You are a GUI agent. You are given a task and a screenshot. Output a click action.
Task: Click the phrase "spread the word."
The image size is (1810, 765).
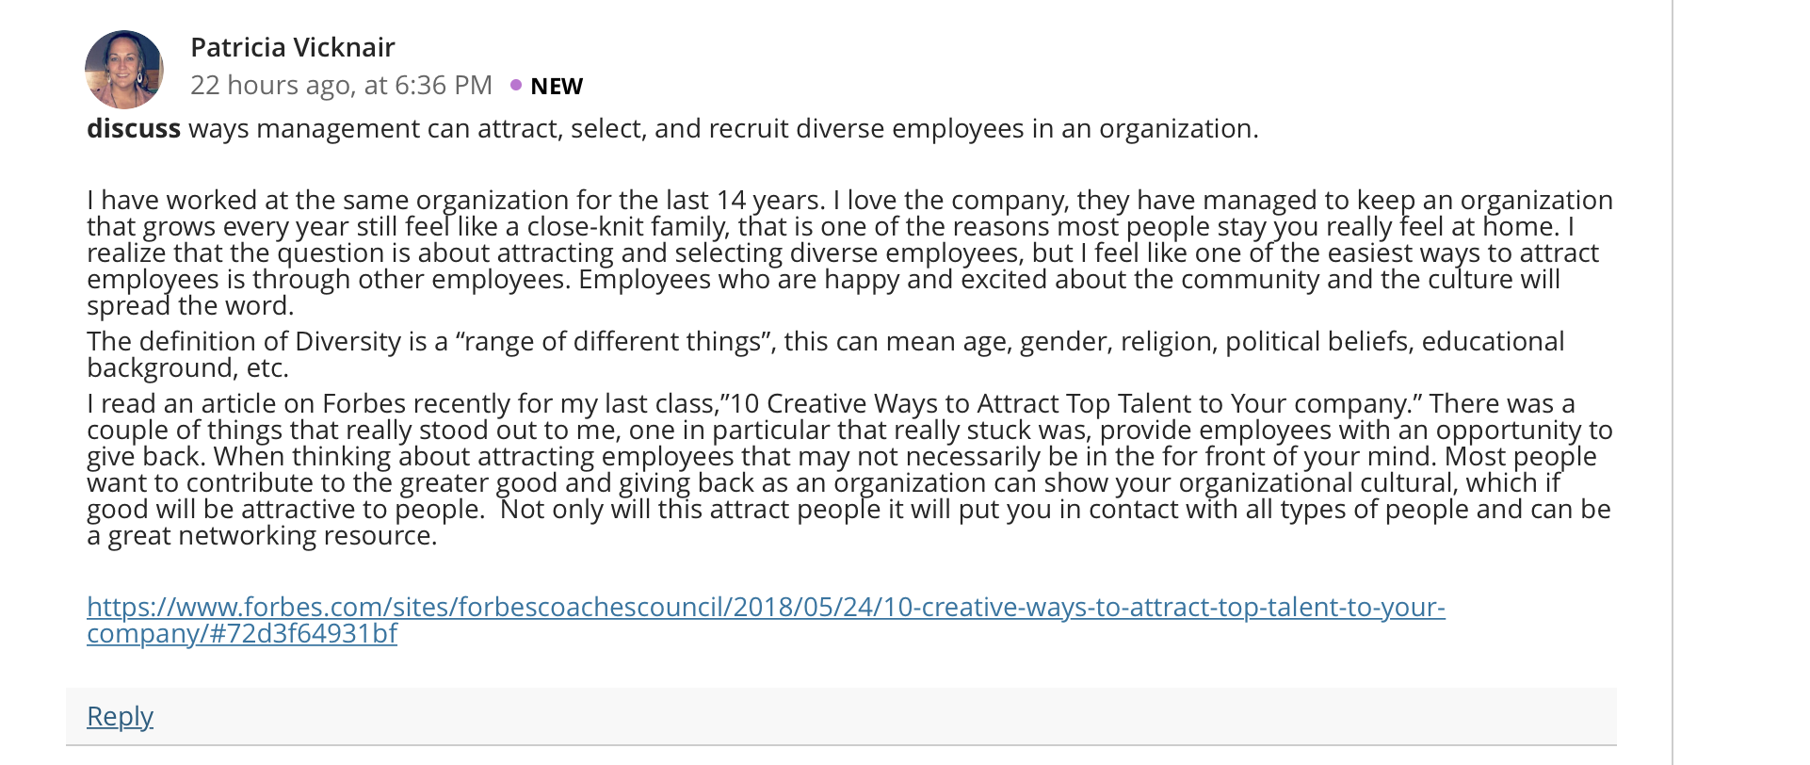click(x=190, y=305)
